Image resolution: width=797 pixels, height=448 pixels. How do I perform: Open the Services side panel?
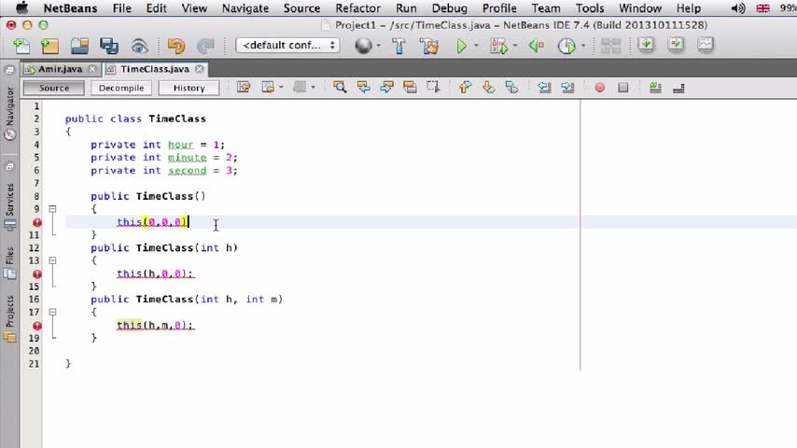point(9,206)
